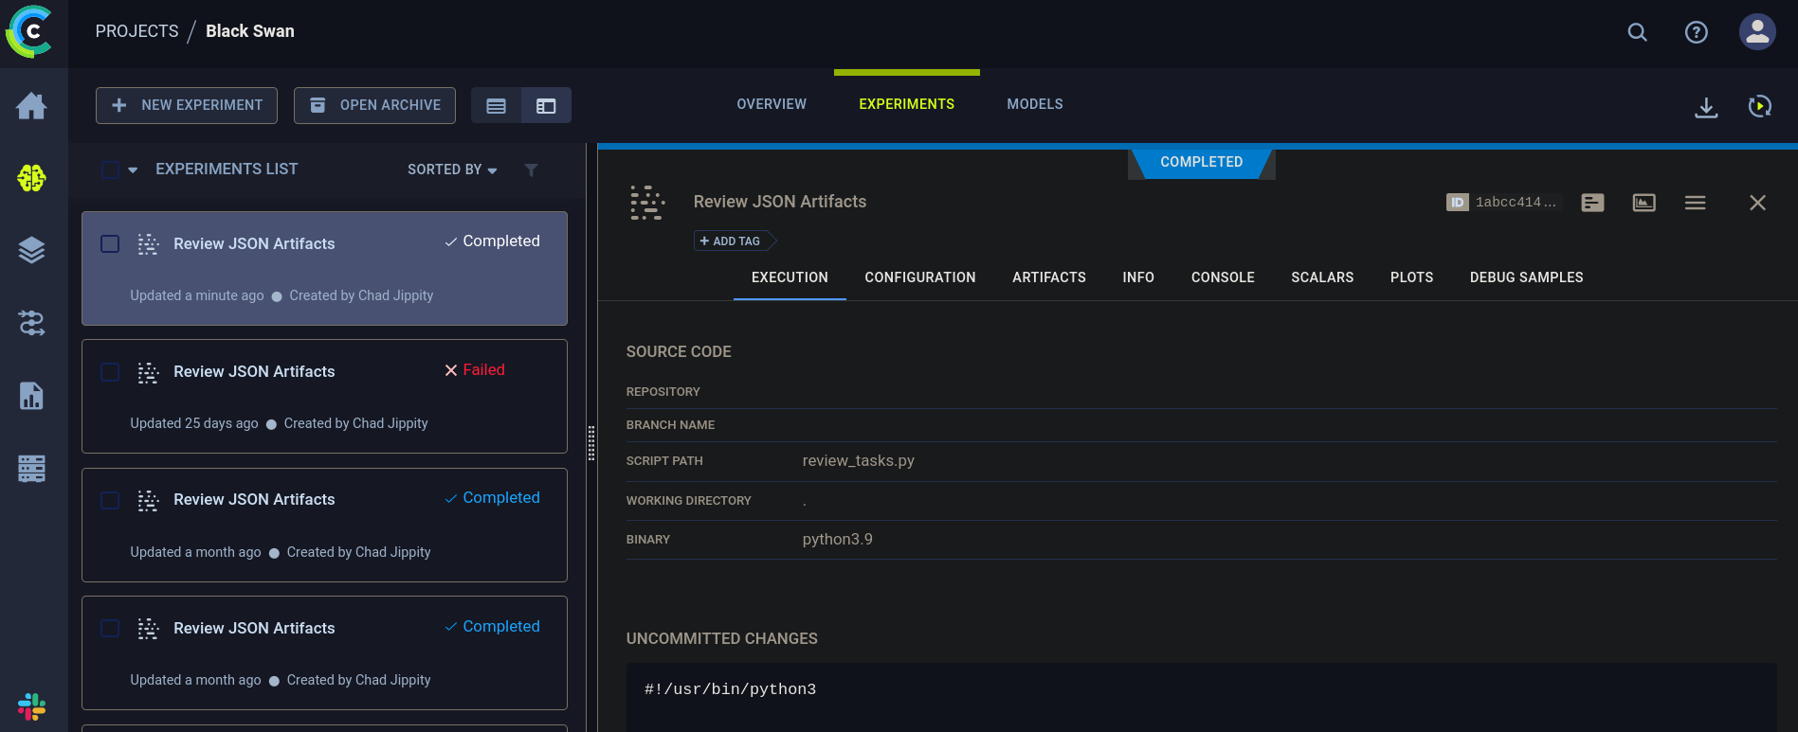Select the DEBUG SAMPLES tab
This screenshot has width=1798, height=732.
[1526, 277]
